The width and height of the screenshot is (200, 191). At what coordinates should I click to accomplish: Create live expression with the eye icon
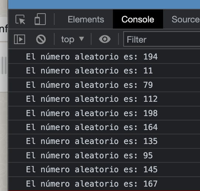[x=105, y=39]
